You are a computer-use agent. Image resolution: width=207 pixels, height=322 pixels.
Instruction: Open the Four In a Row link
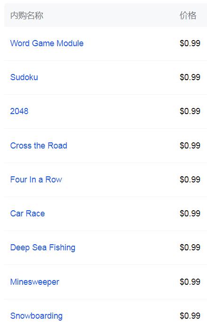click(x=36, y=180)
